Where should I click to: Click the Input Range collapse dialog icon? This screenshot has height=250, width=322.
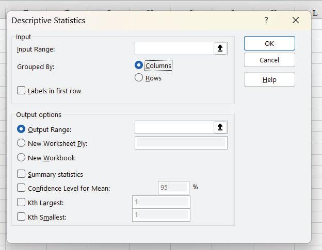click(220, 48)
